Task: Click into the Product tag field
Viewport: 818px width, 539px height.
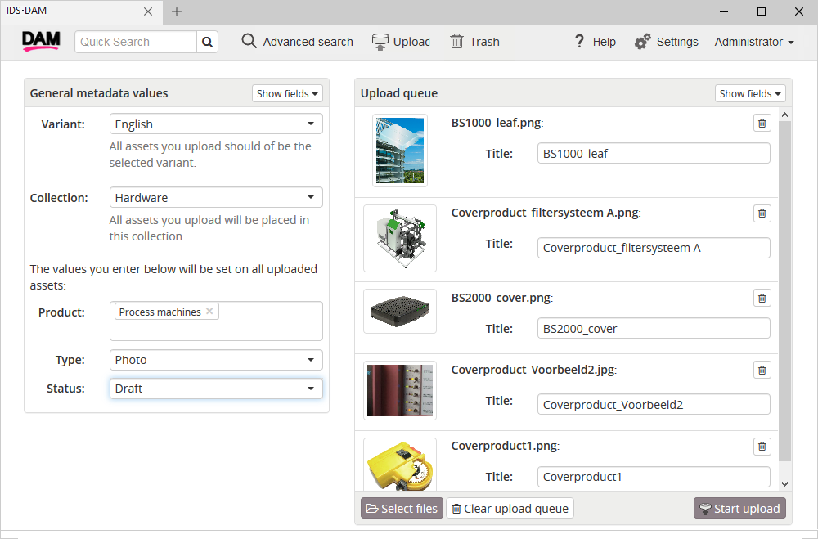Action: 216,321
